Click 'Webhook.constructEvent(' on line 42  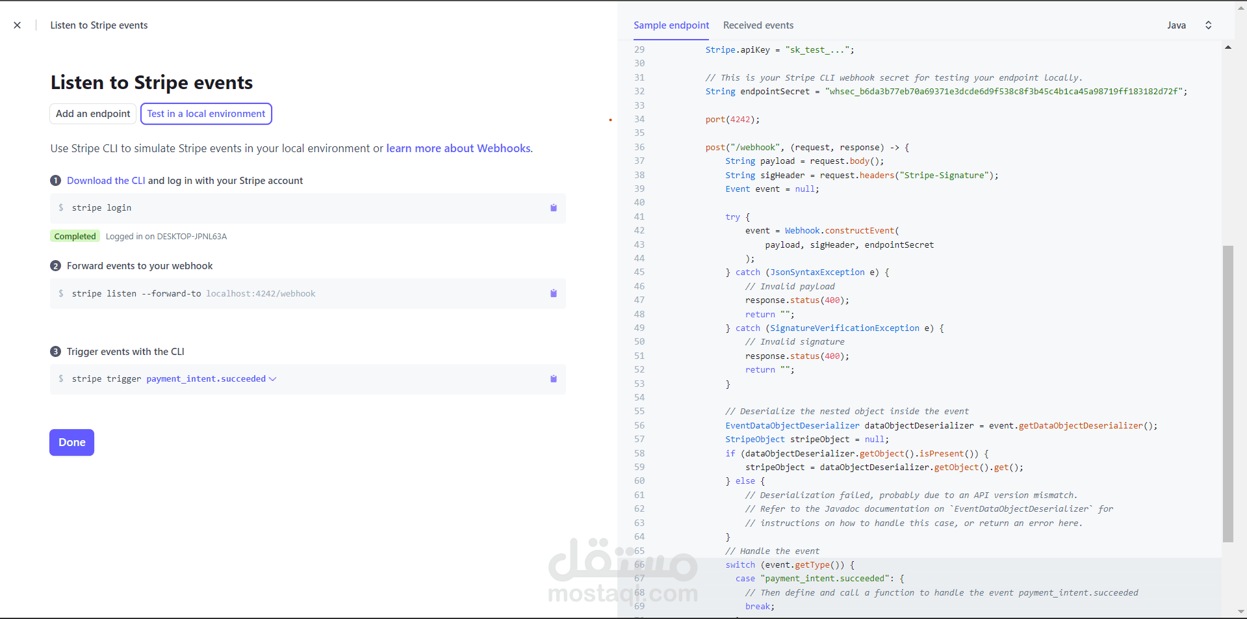pyautogui.click(x=842, y=231)
